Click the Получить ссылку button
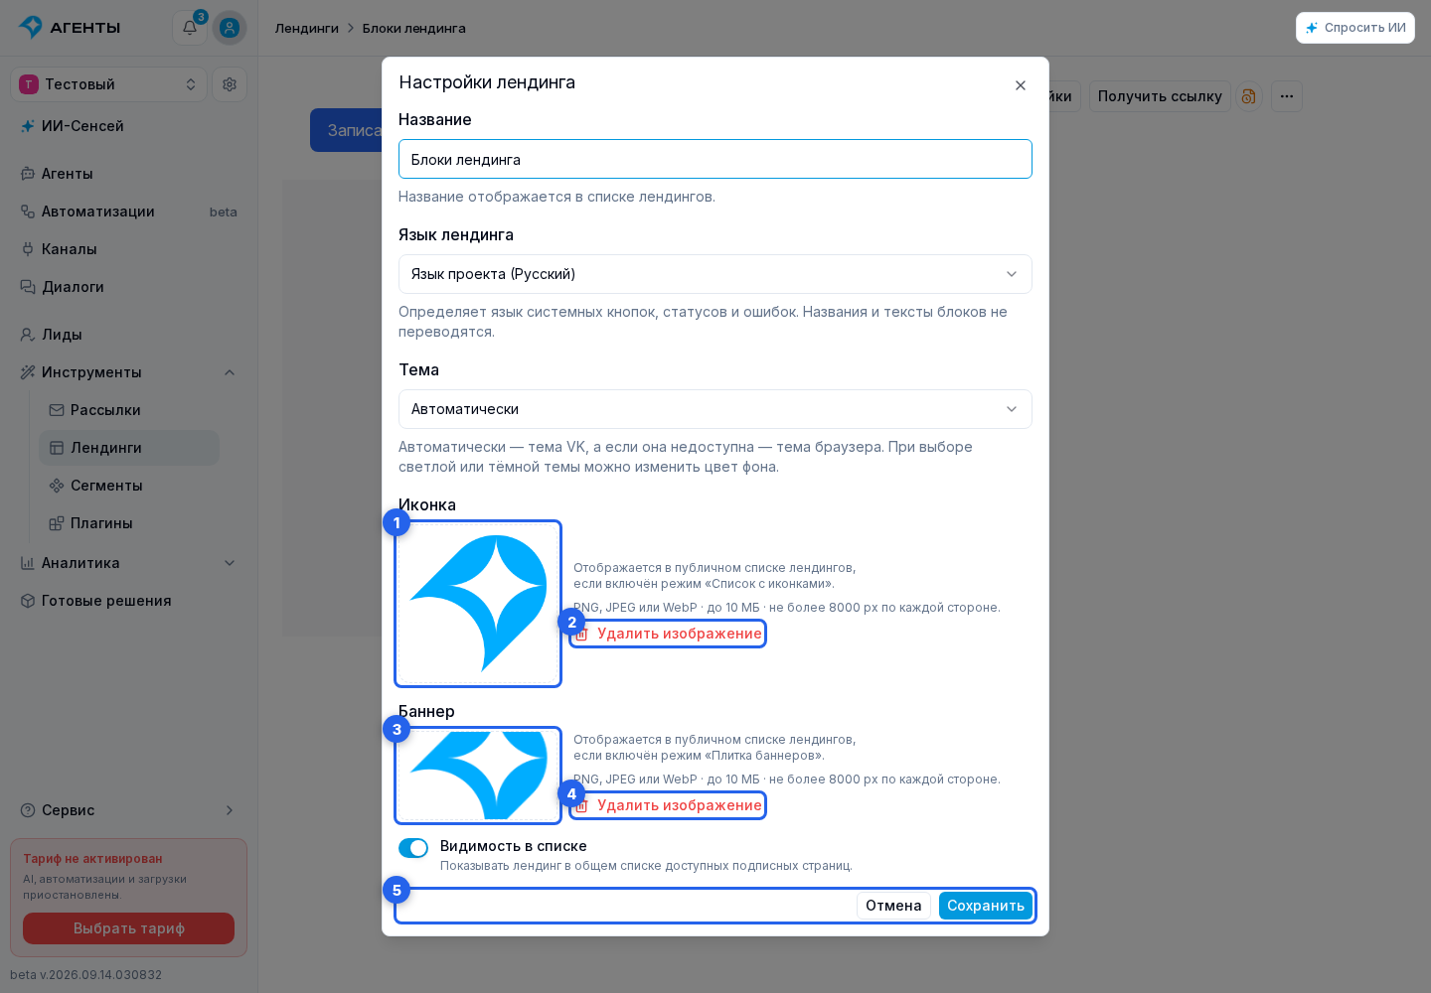The width and height of the screenshot is (1431, 993). click(x=1160, y=96)
